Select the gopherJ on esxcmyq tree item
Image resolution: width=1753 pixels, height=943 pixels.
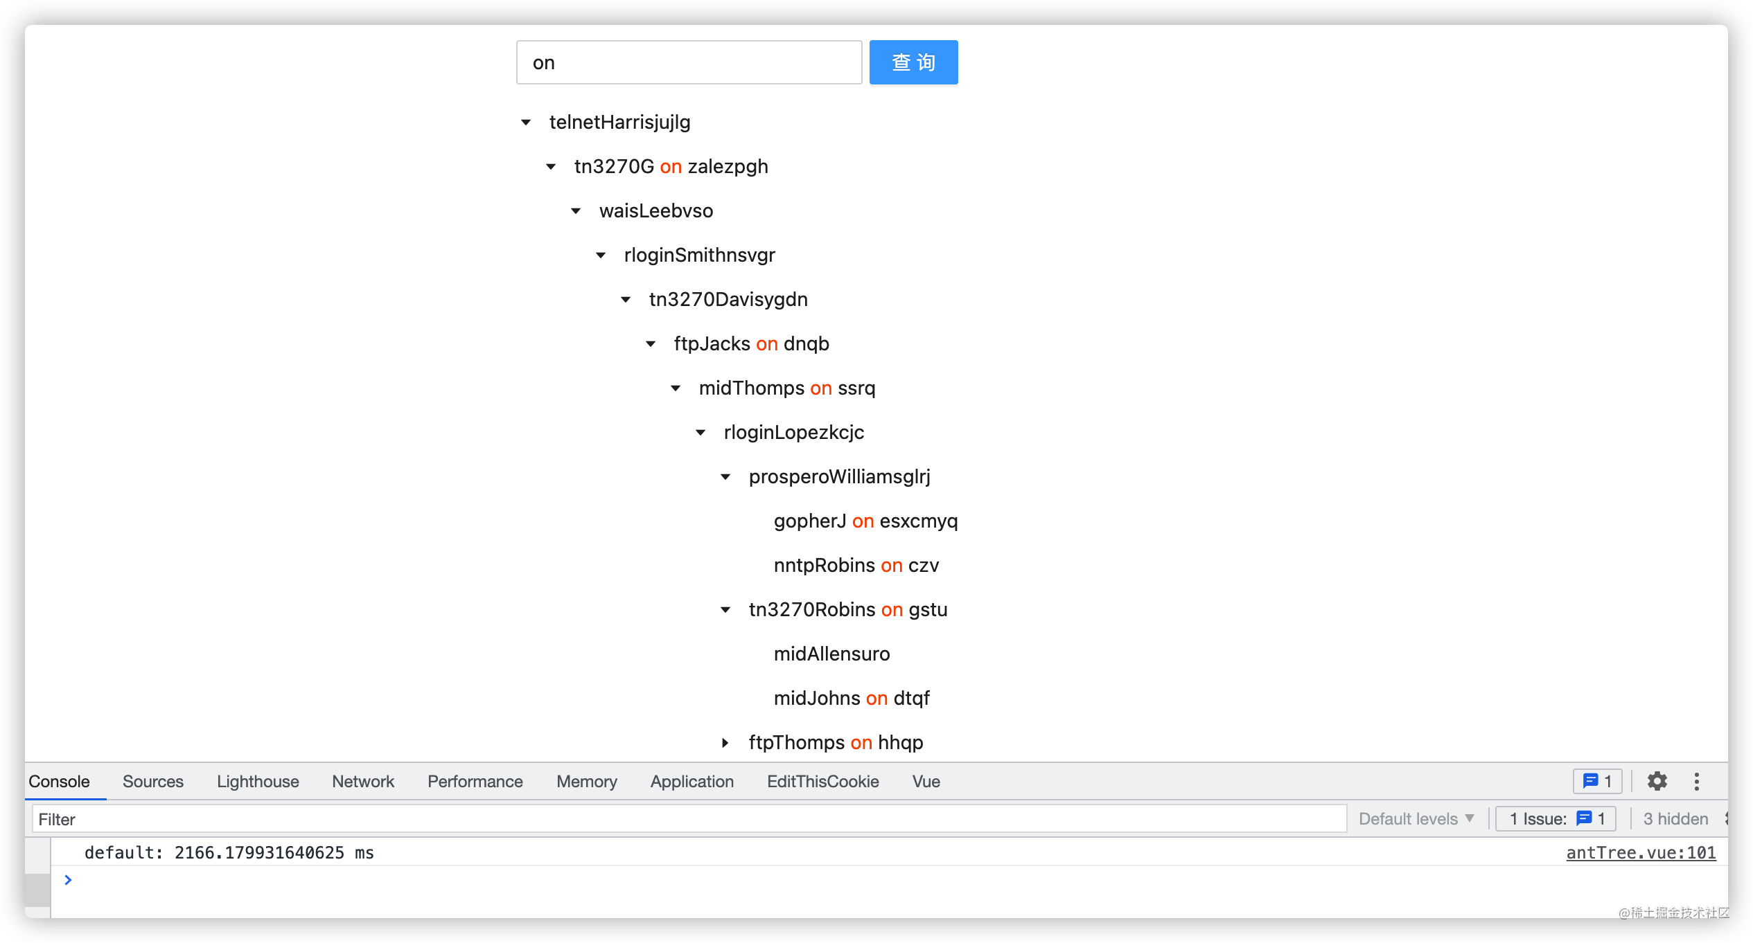coord(865,521)
